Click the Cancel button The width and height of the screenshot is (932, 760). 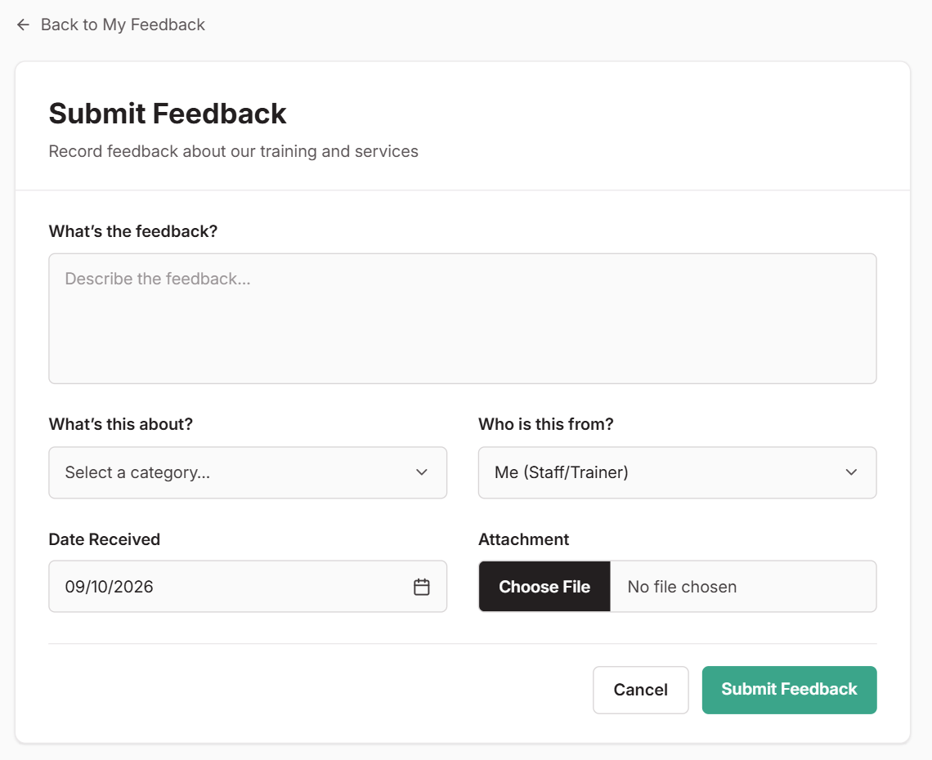[x=641, y=690]
